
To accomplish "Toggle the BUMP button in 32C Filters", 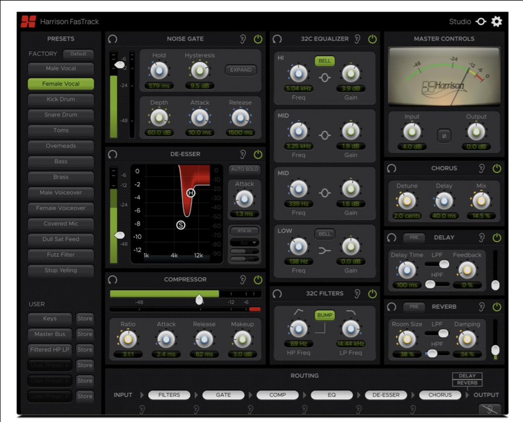I will 325,315.
